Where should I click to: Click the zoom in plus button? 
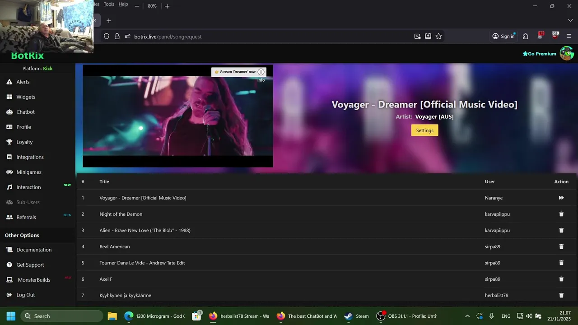pos(167,6)
